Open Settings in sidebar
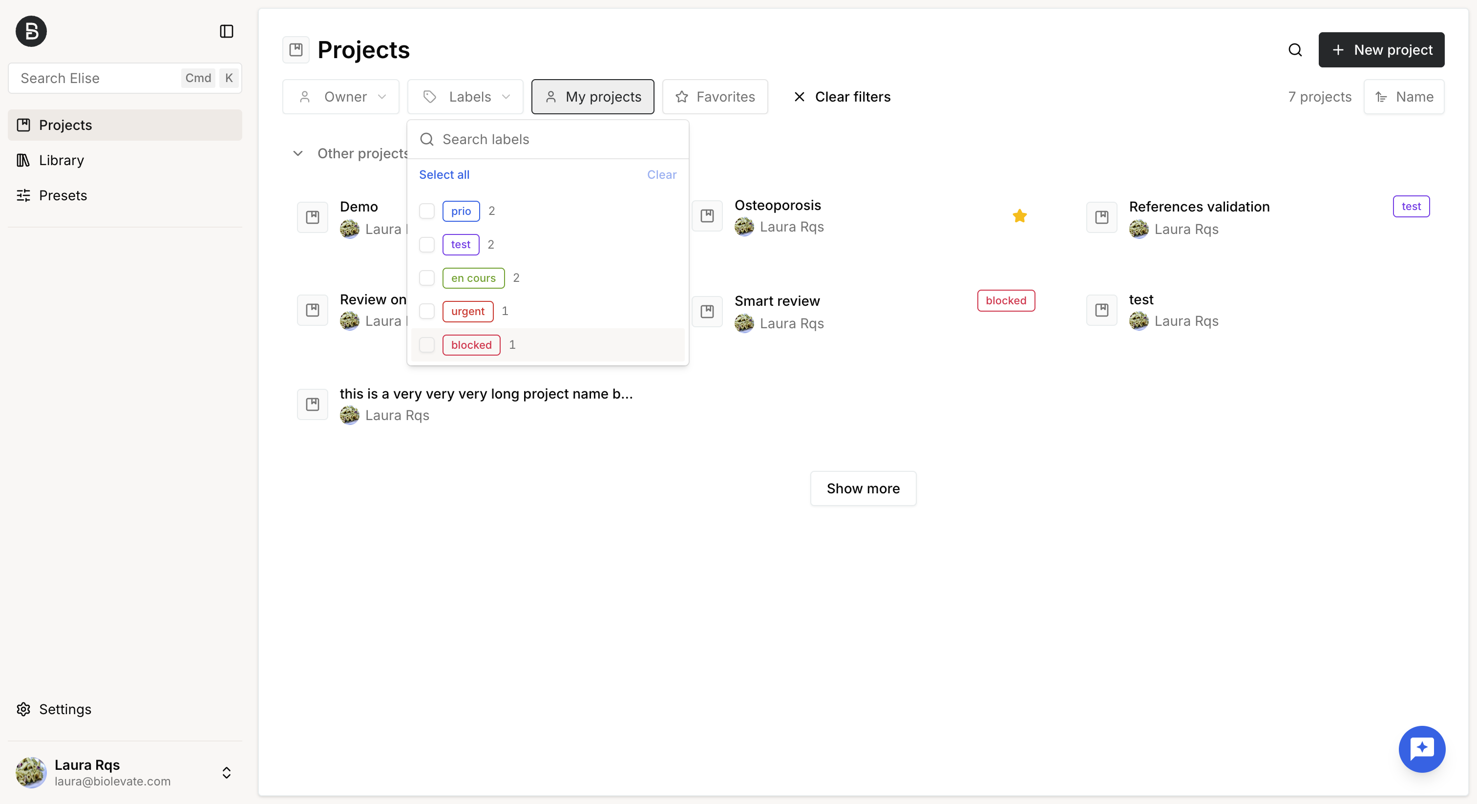 coord(125,709)
